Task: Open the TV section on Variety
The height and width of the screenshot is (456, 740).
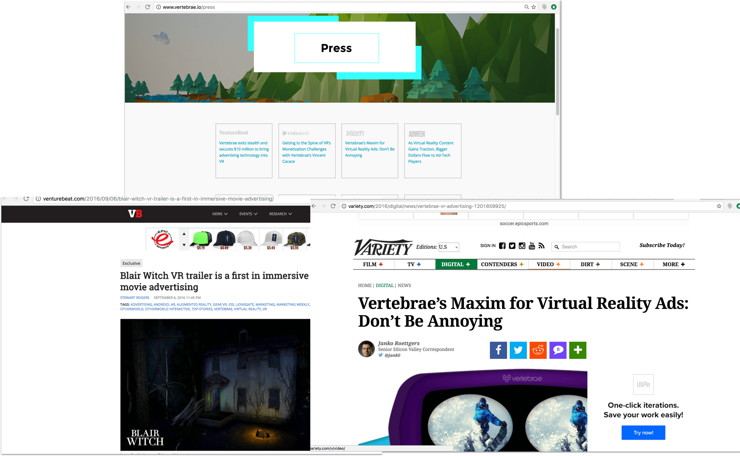Action: (414, 264)
